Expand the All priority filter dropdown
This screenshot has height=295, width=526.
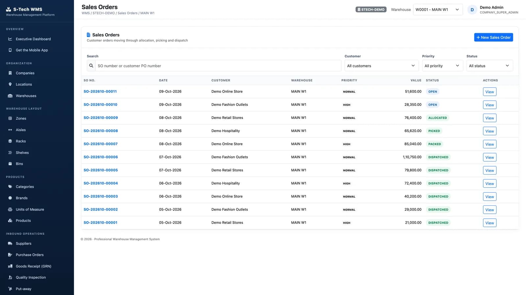point(442,66)
